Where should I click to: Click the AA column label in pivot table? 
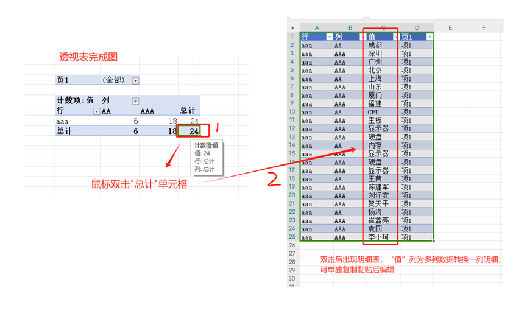click(106, 111)
